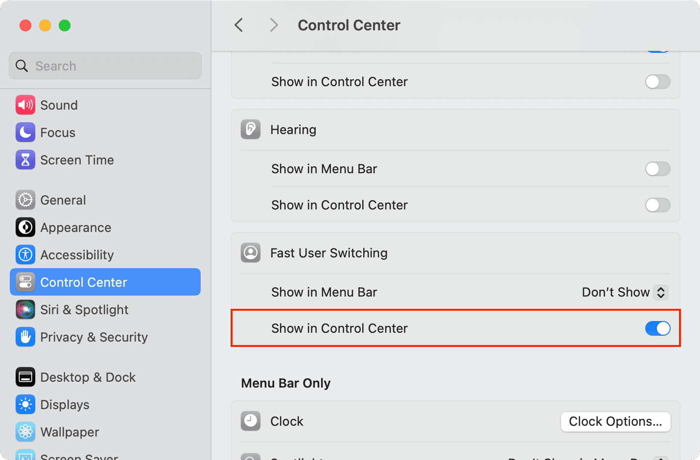Click the Clock icon under Menu Bar Only
The height and width of the screenshot is (460, 700).
tap(250, 421)
